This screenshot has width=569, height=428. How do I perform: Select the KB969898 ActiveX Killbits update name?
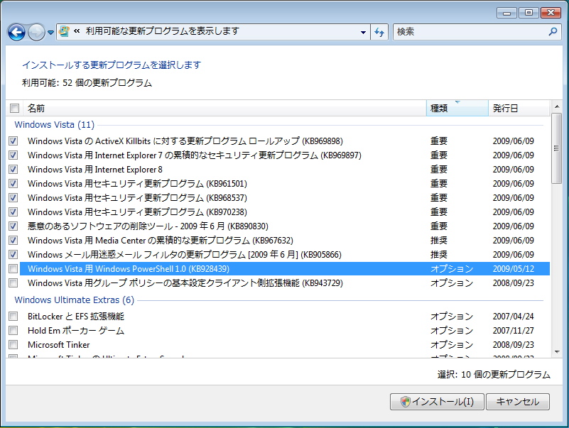185,141
